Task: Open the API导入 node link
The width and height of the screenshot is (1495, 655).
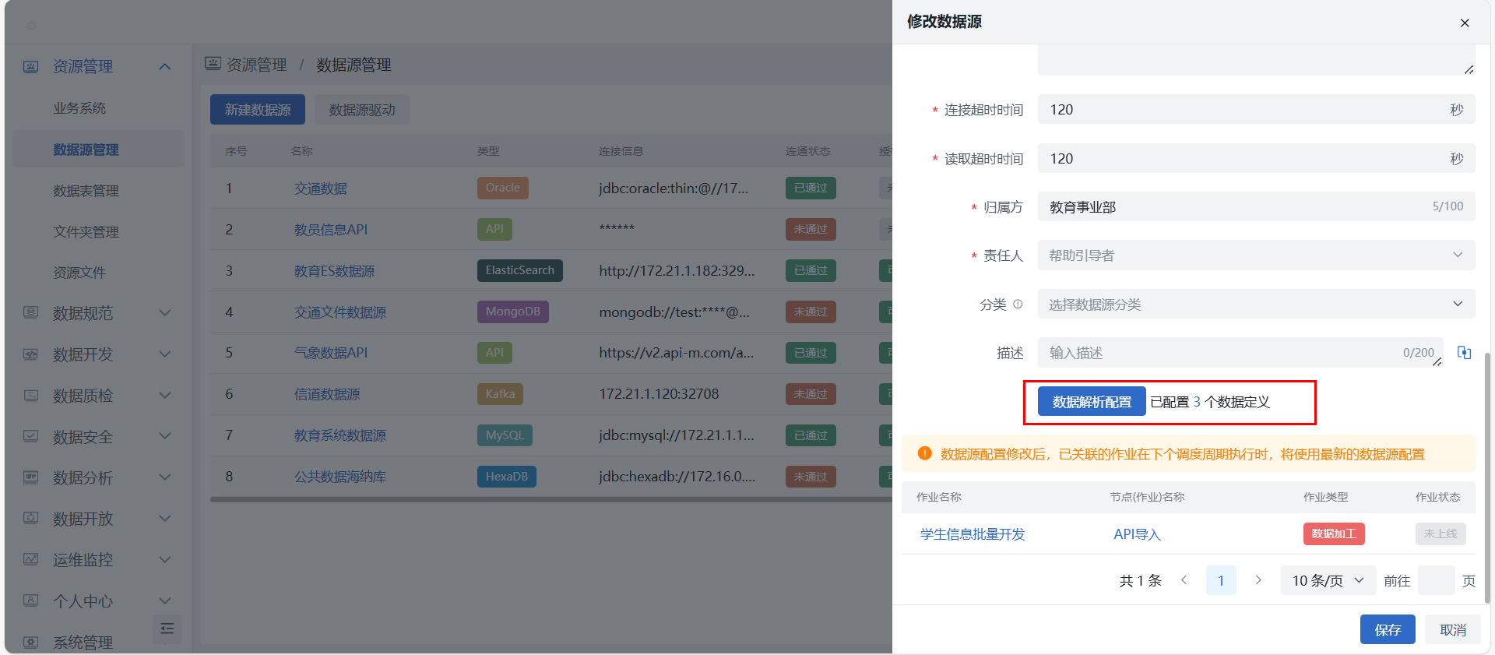Action: pyautogui.click(x=1137, y=534)
